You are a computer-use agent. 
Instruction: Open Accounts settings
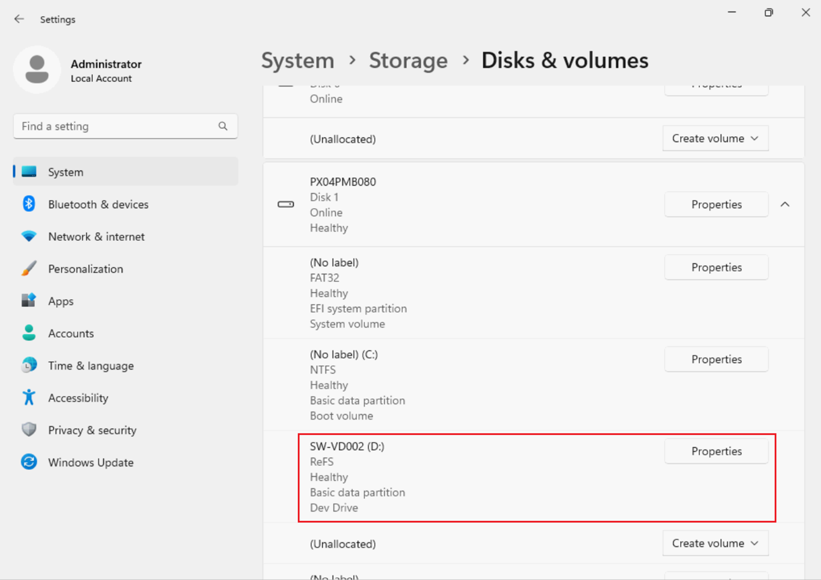71,334
